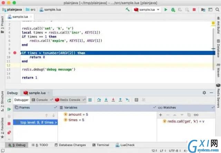The image size is (221, 153).
Task: Select the redis.call('get', 'k') watch
Action: pyautogui.click(x=184, y=121)
